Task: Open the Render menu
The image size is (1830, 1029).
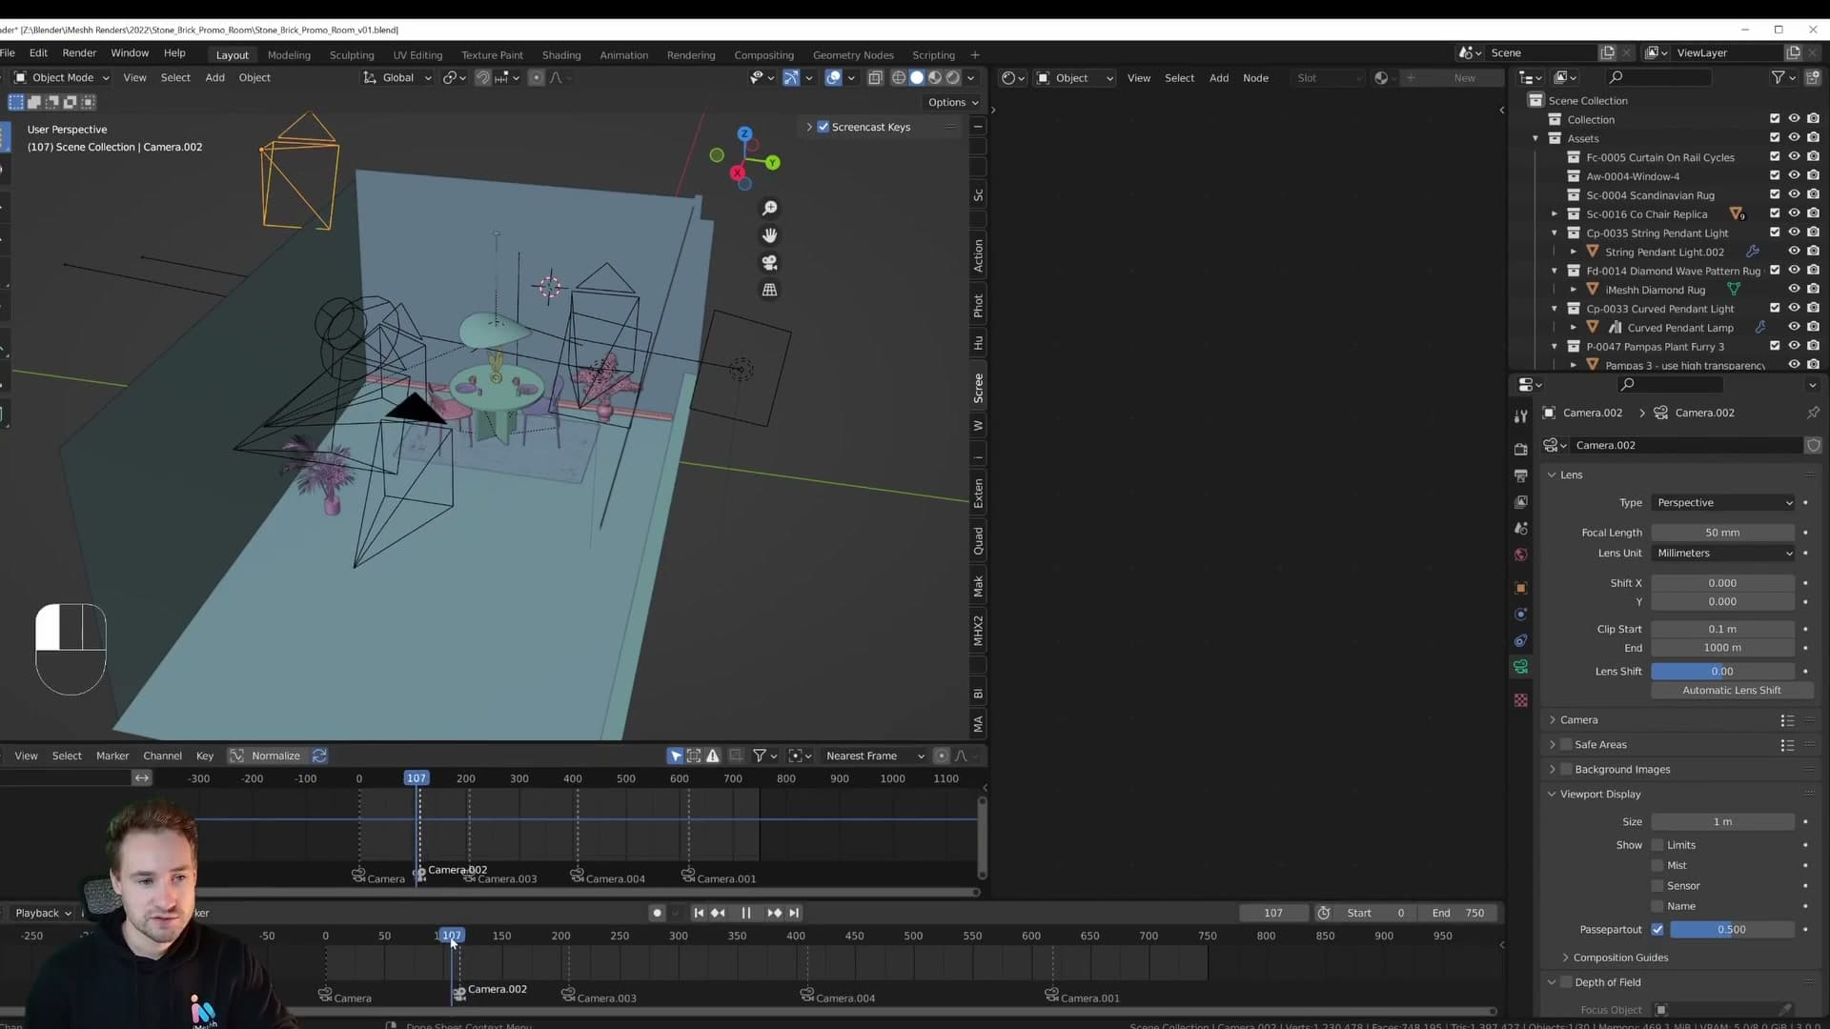Action: click(x=79, y=53)
